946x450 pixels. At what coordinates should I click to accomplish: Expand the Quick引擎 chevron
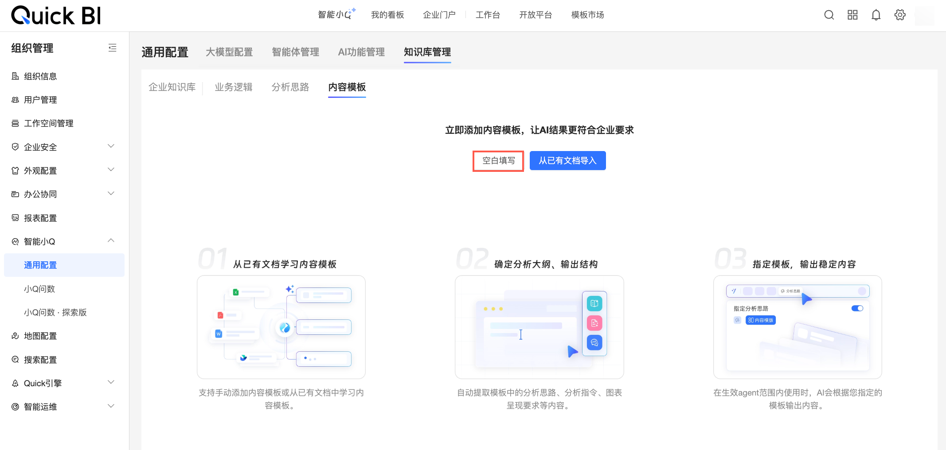(x=111, y=382)
